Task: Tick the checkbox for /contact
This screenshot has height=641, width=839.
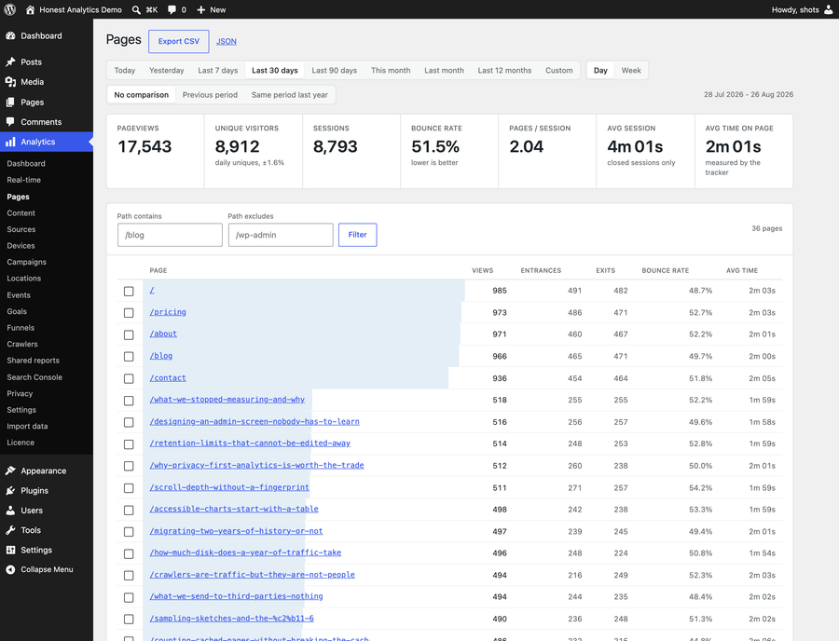Action: pyautogui.click(x=129, y=378)
